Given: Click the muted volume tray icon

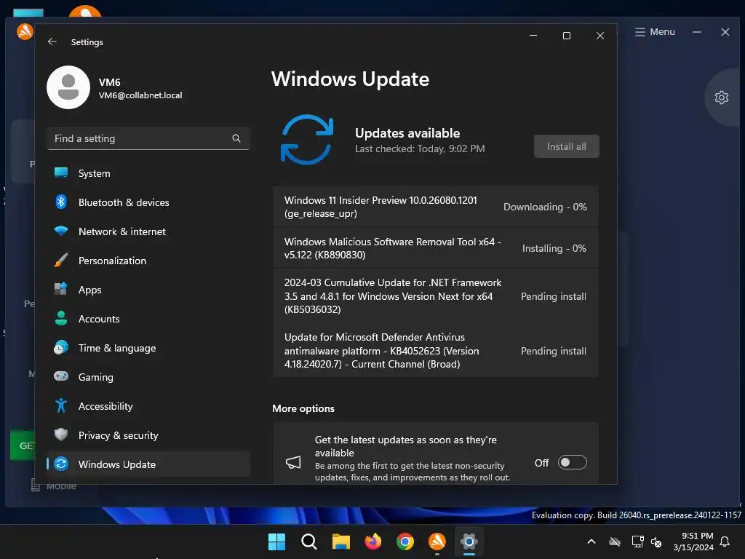Looking at the screenshot, I should tap(656, 542).
